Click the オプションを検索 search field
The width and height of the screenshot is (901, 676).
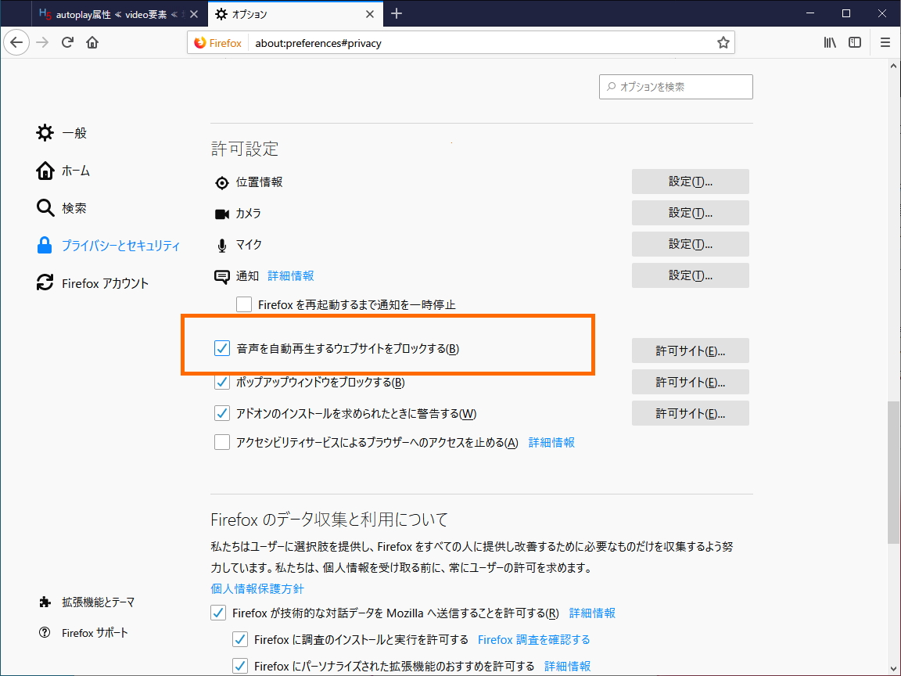tap(675, 86)
